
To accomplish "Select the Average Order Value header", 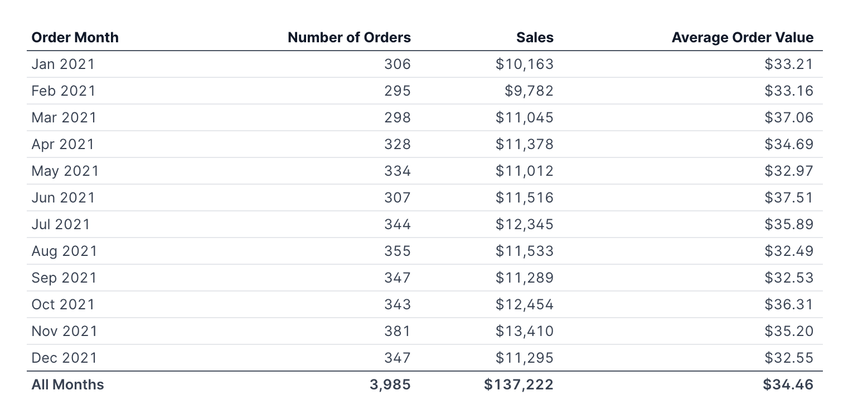I will (x=742, y=37).
